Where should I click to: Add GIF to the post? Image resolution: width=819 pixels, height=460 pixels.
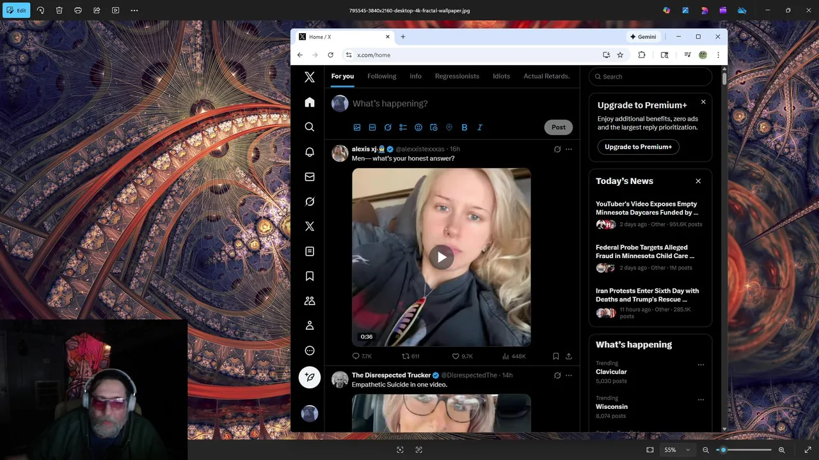coord(372,127)
